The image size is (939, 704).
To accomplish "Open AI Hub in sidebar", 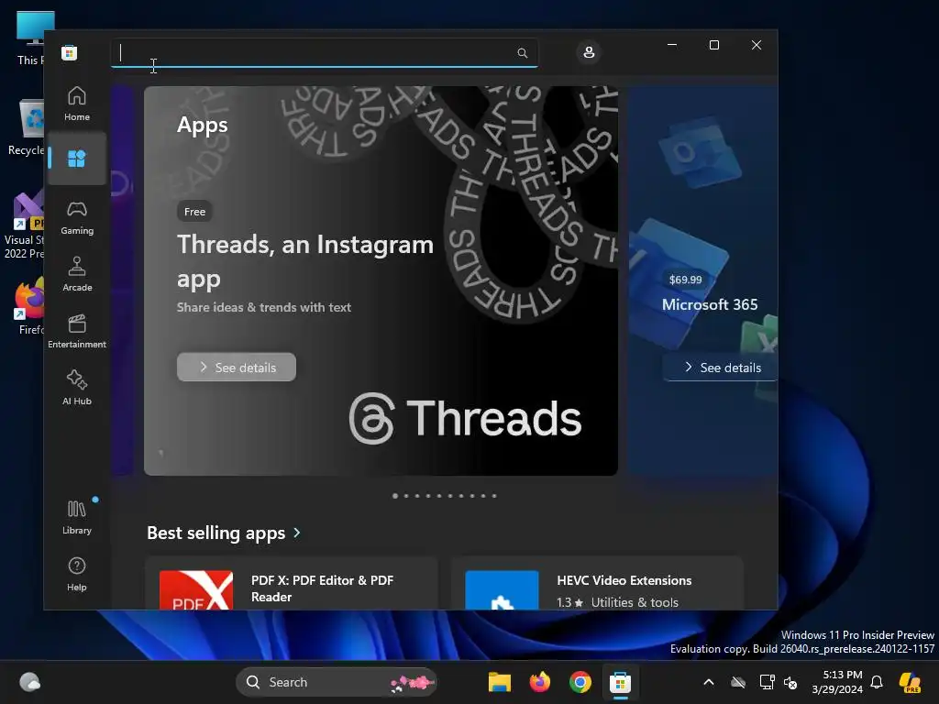I will point(77,389).
